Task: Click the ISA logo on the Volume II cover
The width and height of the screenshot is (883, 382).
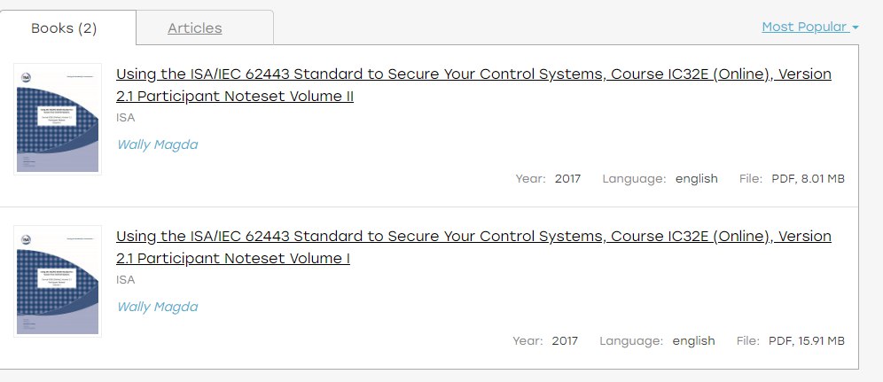Action: click(x=26, y=78)
